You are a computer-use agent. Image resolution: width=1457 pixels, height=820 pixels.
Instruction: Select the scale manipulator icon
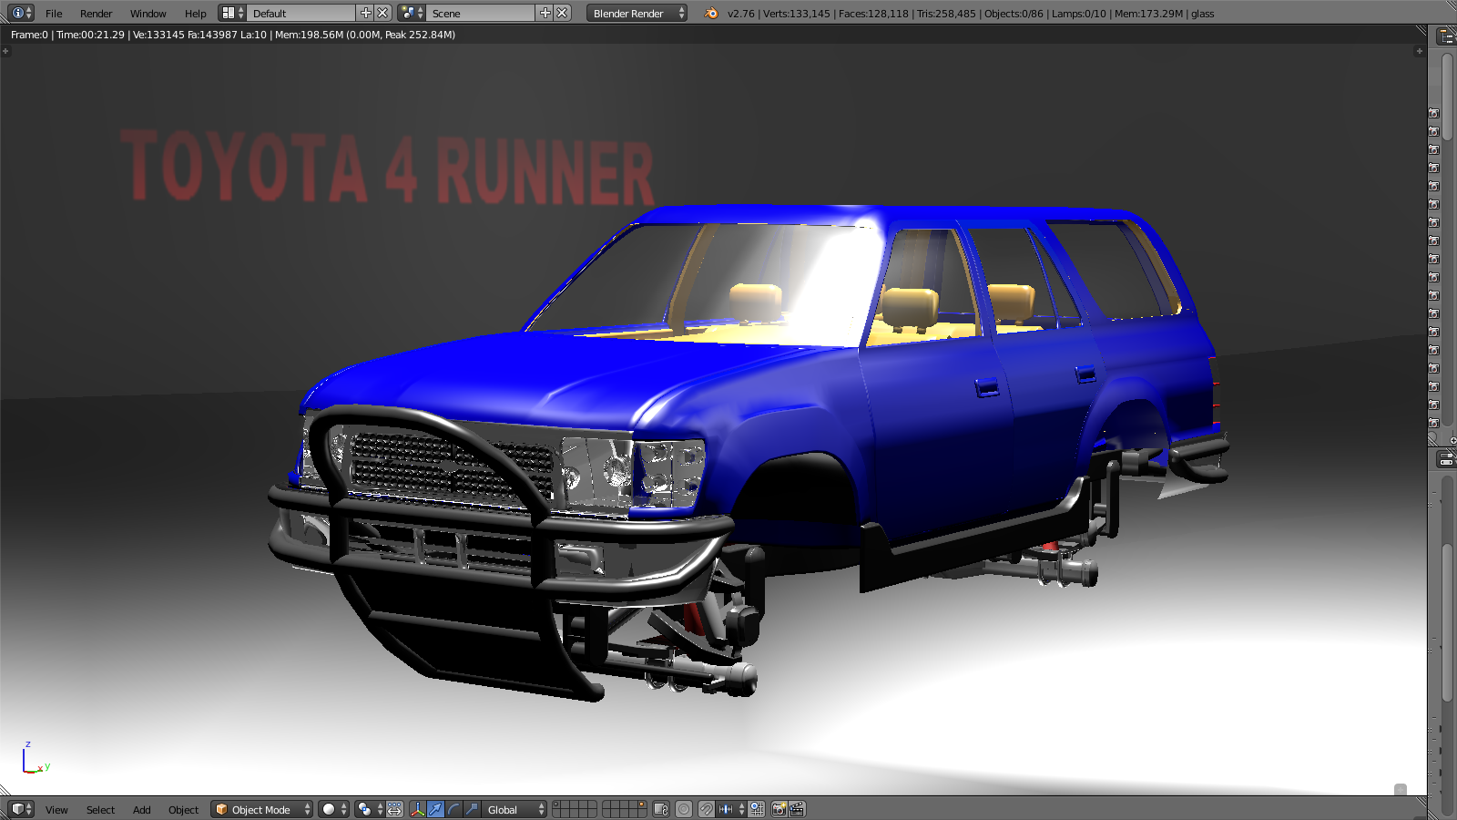pos(472,809)
